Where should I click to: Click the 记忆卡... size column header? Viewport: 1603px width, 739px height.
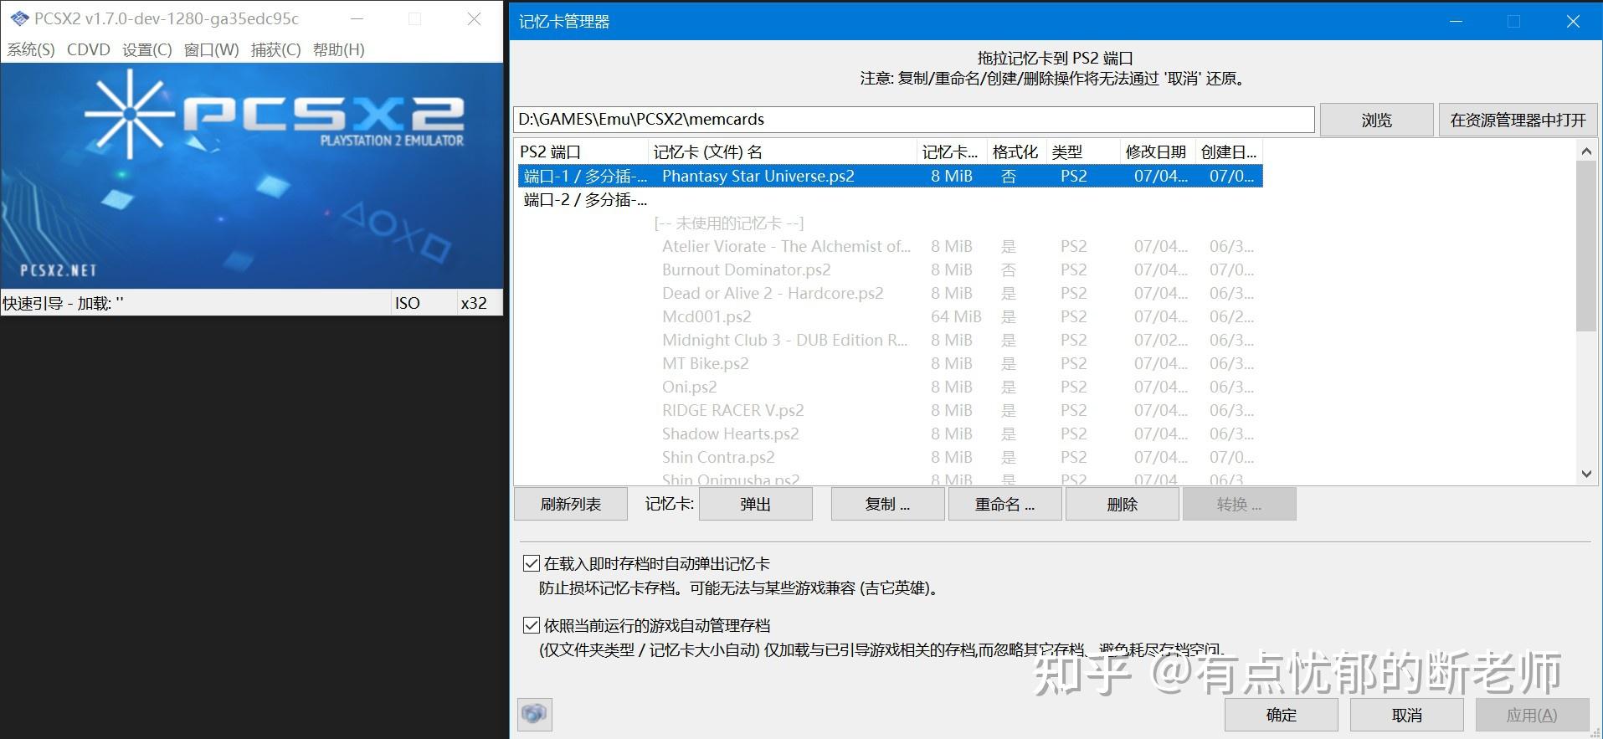952,151
